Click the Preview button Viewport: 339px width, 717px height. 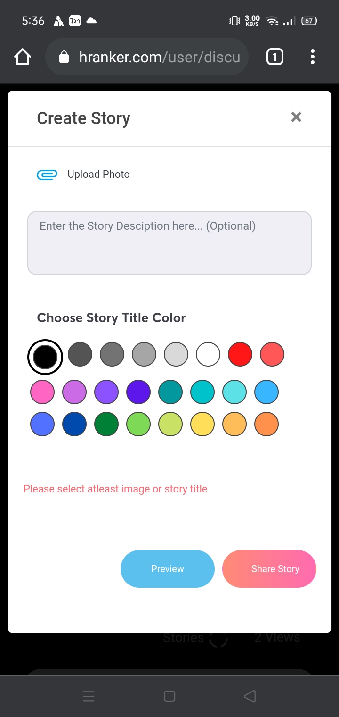[x=168, y=569]
